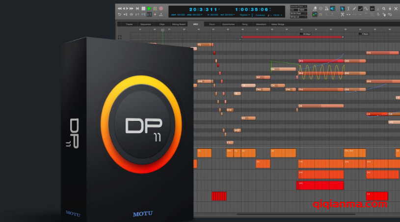
Task: Toggle the Audible mode speaker icon
Action: 332,8
